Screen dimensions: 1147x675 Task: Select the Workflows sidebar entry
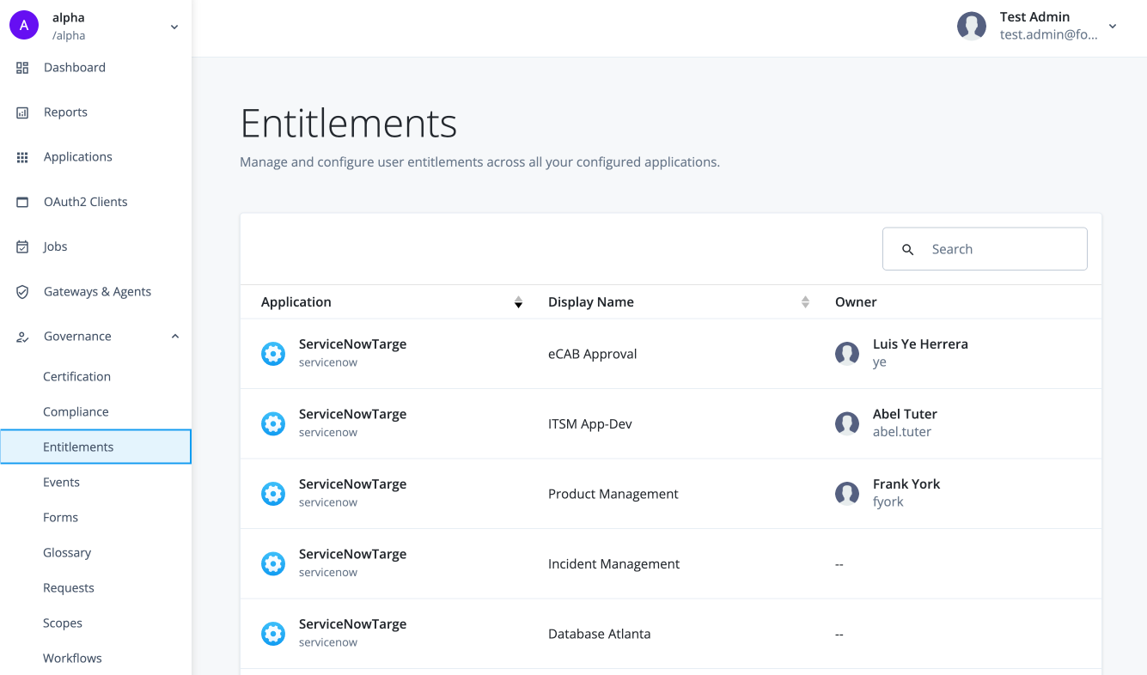72,658
